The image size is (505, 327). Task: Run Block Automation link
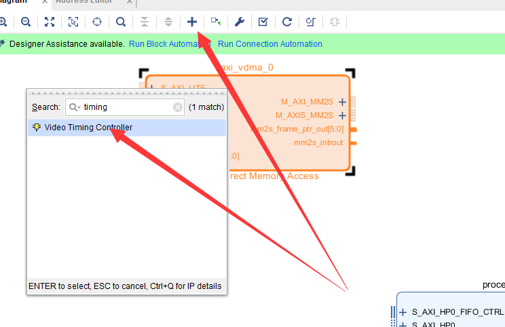170,44
